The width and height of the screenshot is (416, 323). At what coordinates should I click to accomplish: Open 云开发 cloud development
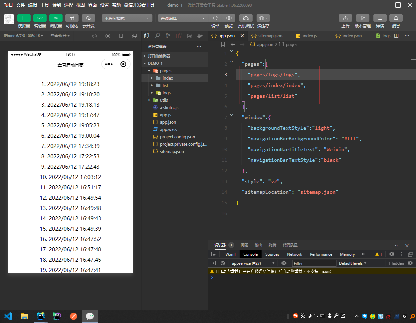89,18
